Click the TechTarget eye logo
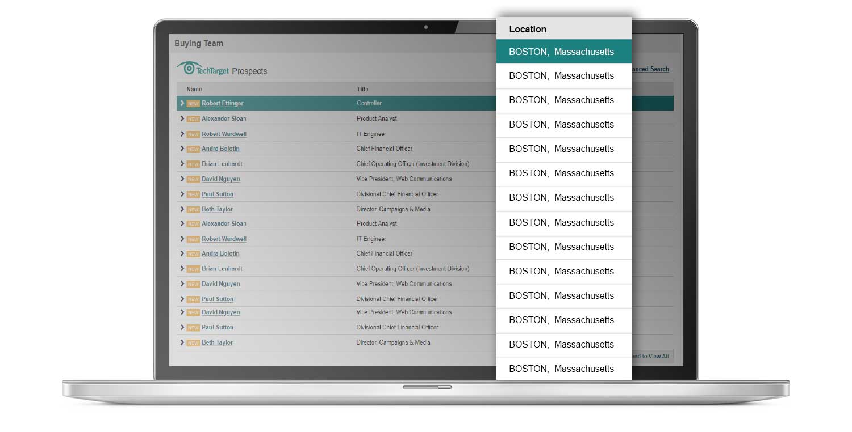 coord(189,68)
